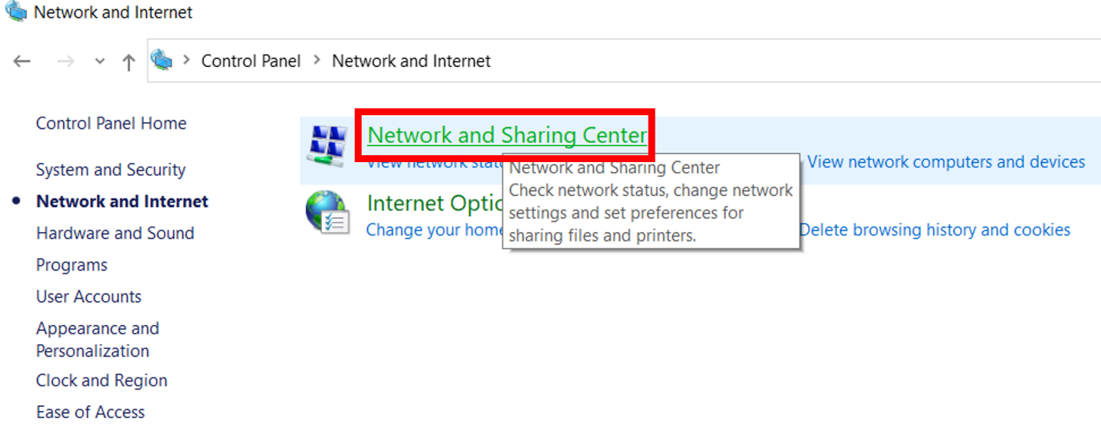Go up one level with Up arrow
This screenshot has width=1101, height=438.
pyautogui.click(x=128, y=61)
